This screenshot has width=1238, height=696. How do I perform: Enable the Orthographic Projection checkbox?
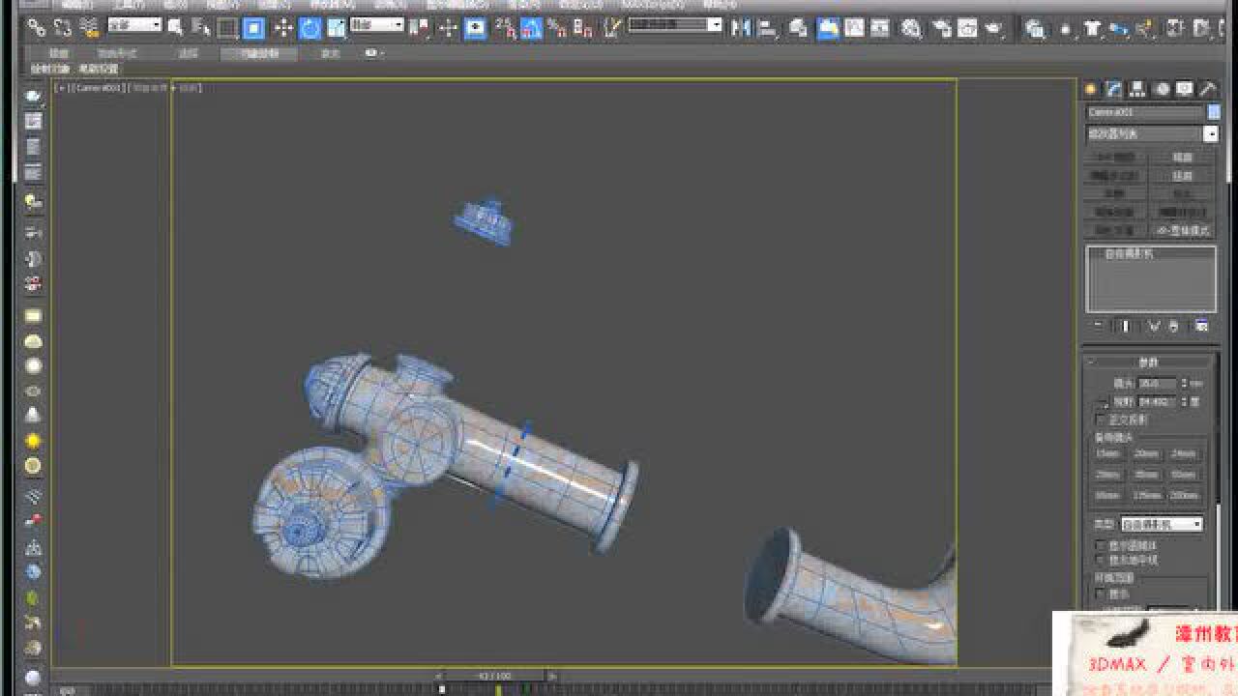1100,420
